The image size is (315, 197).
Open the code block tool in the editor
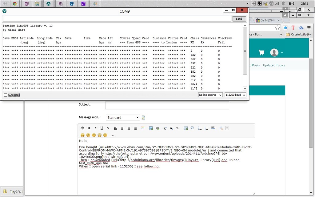pyautogui.click(x=83, y=128)
